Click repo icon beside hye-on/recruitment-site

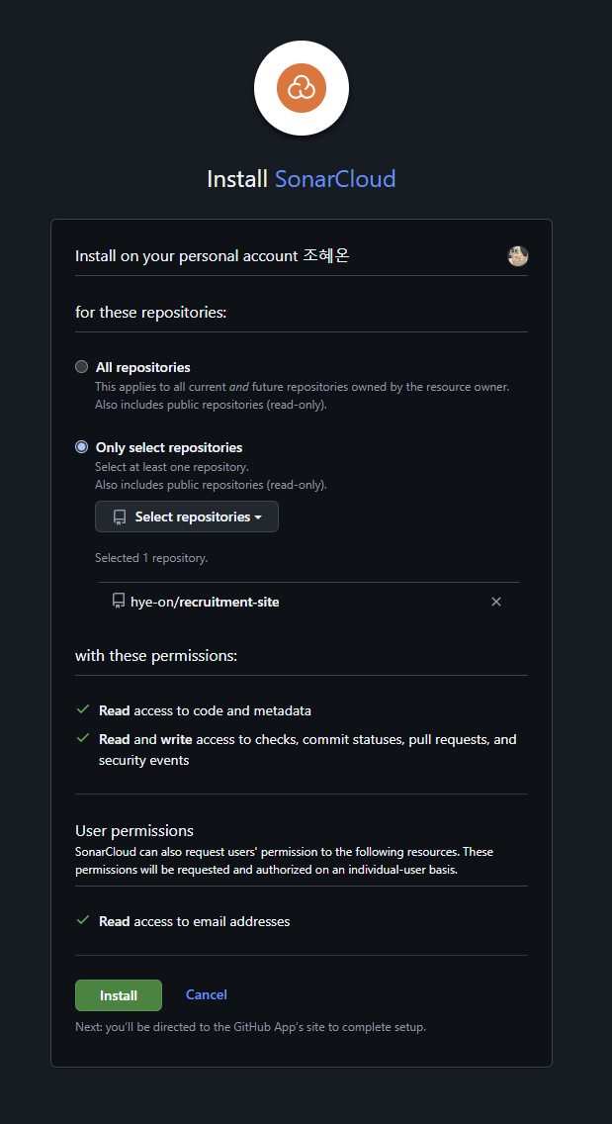(x=119, y=601)
